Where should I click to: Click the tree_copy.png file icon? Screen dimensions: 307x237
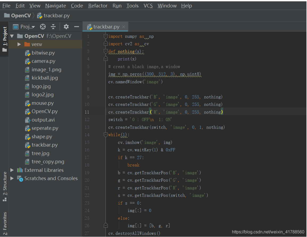[27, 162]
